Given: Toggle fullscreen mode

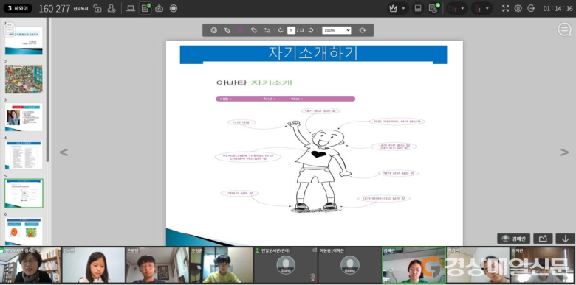Looking at the screenshot, I should pos(505,8).
